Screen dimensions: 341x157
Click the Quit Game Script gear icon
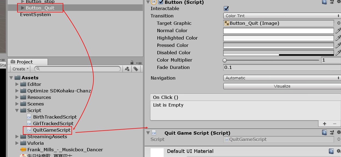[339, 133]
